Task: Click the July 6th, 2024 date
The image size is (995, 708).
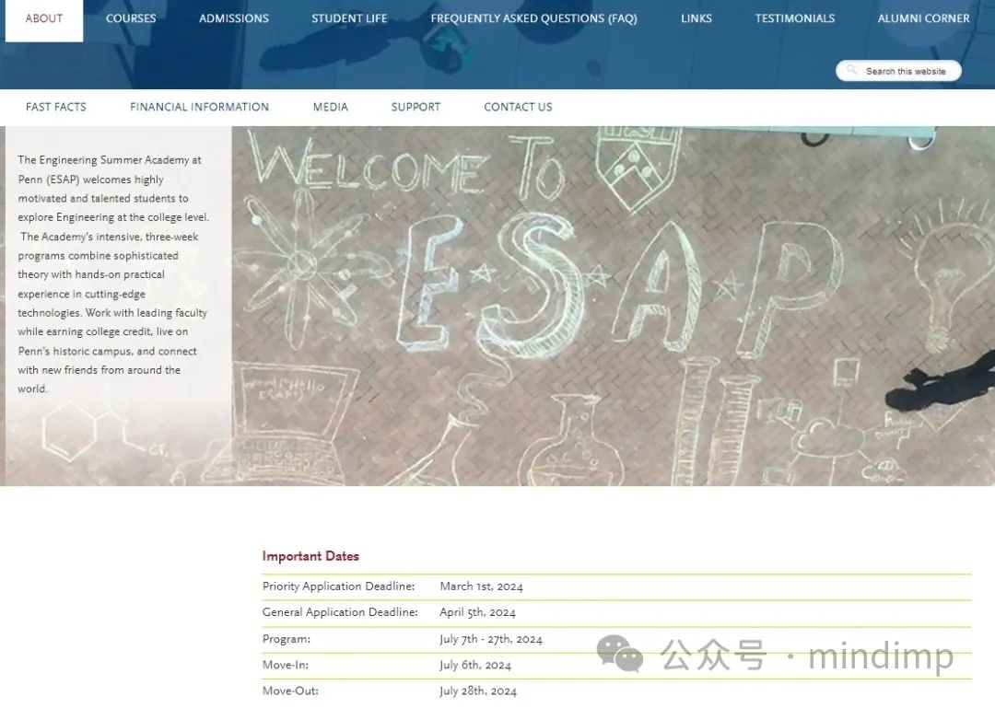Action: coord(475,665)
